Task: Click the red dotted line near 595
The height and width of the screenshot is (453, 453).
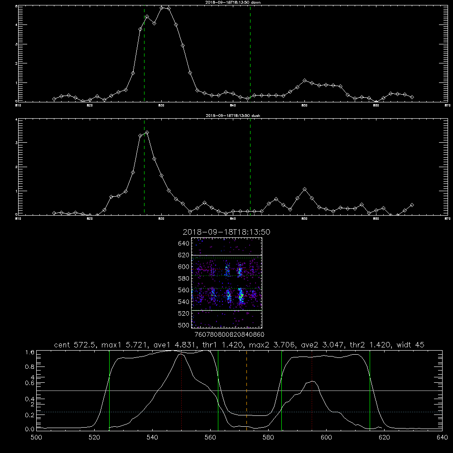Action: click(312, 390)
